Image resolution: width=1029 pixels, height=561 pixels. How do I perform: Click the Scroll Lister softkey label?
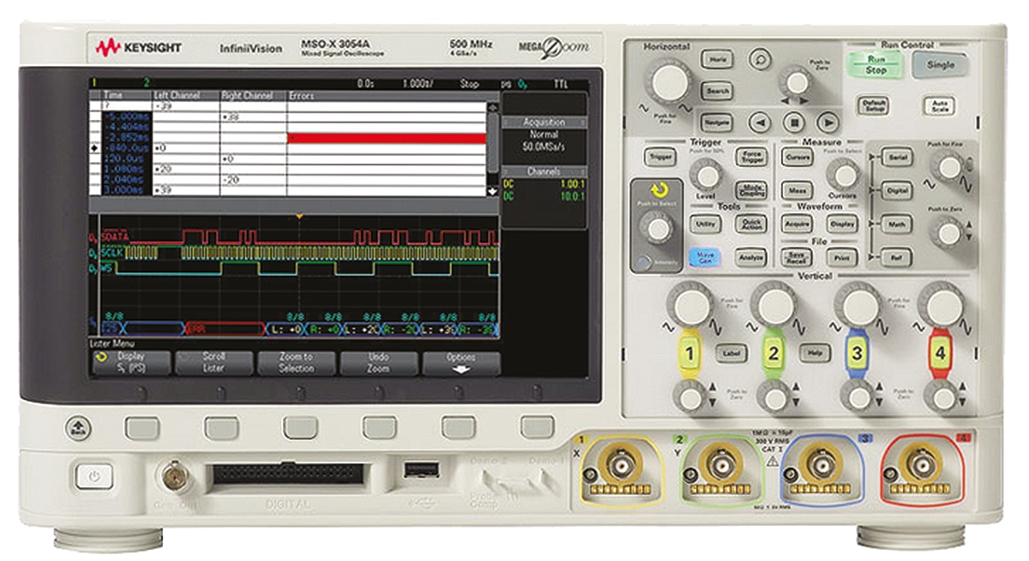pos(214,362)
